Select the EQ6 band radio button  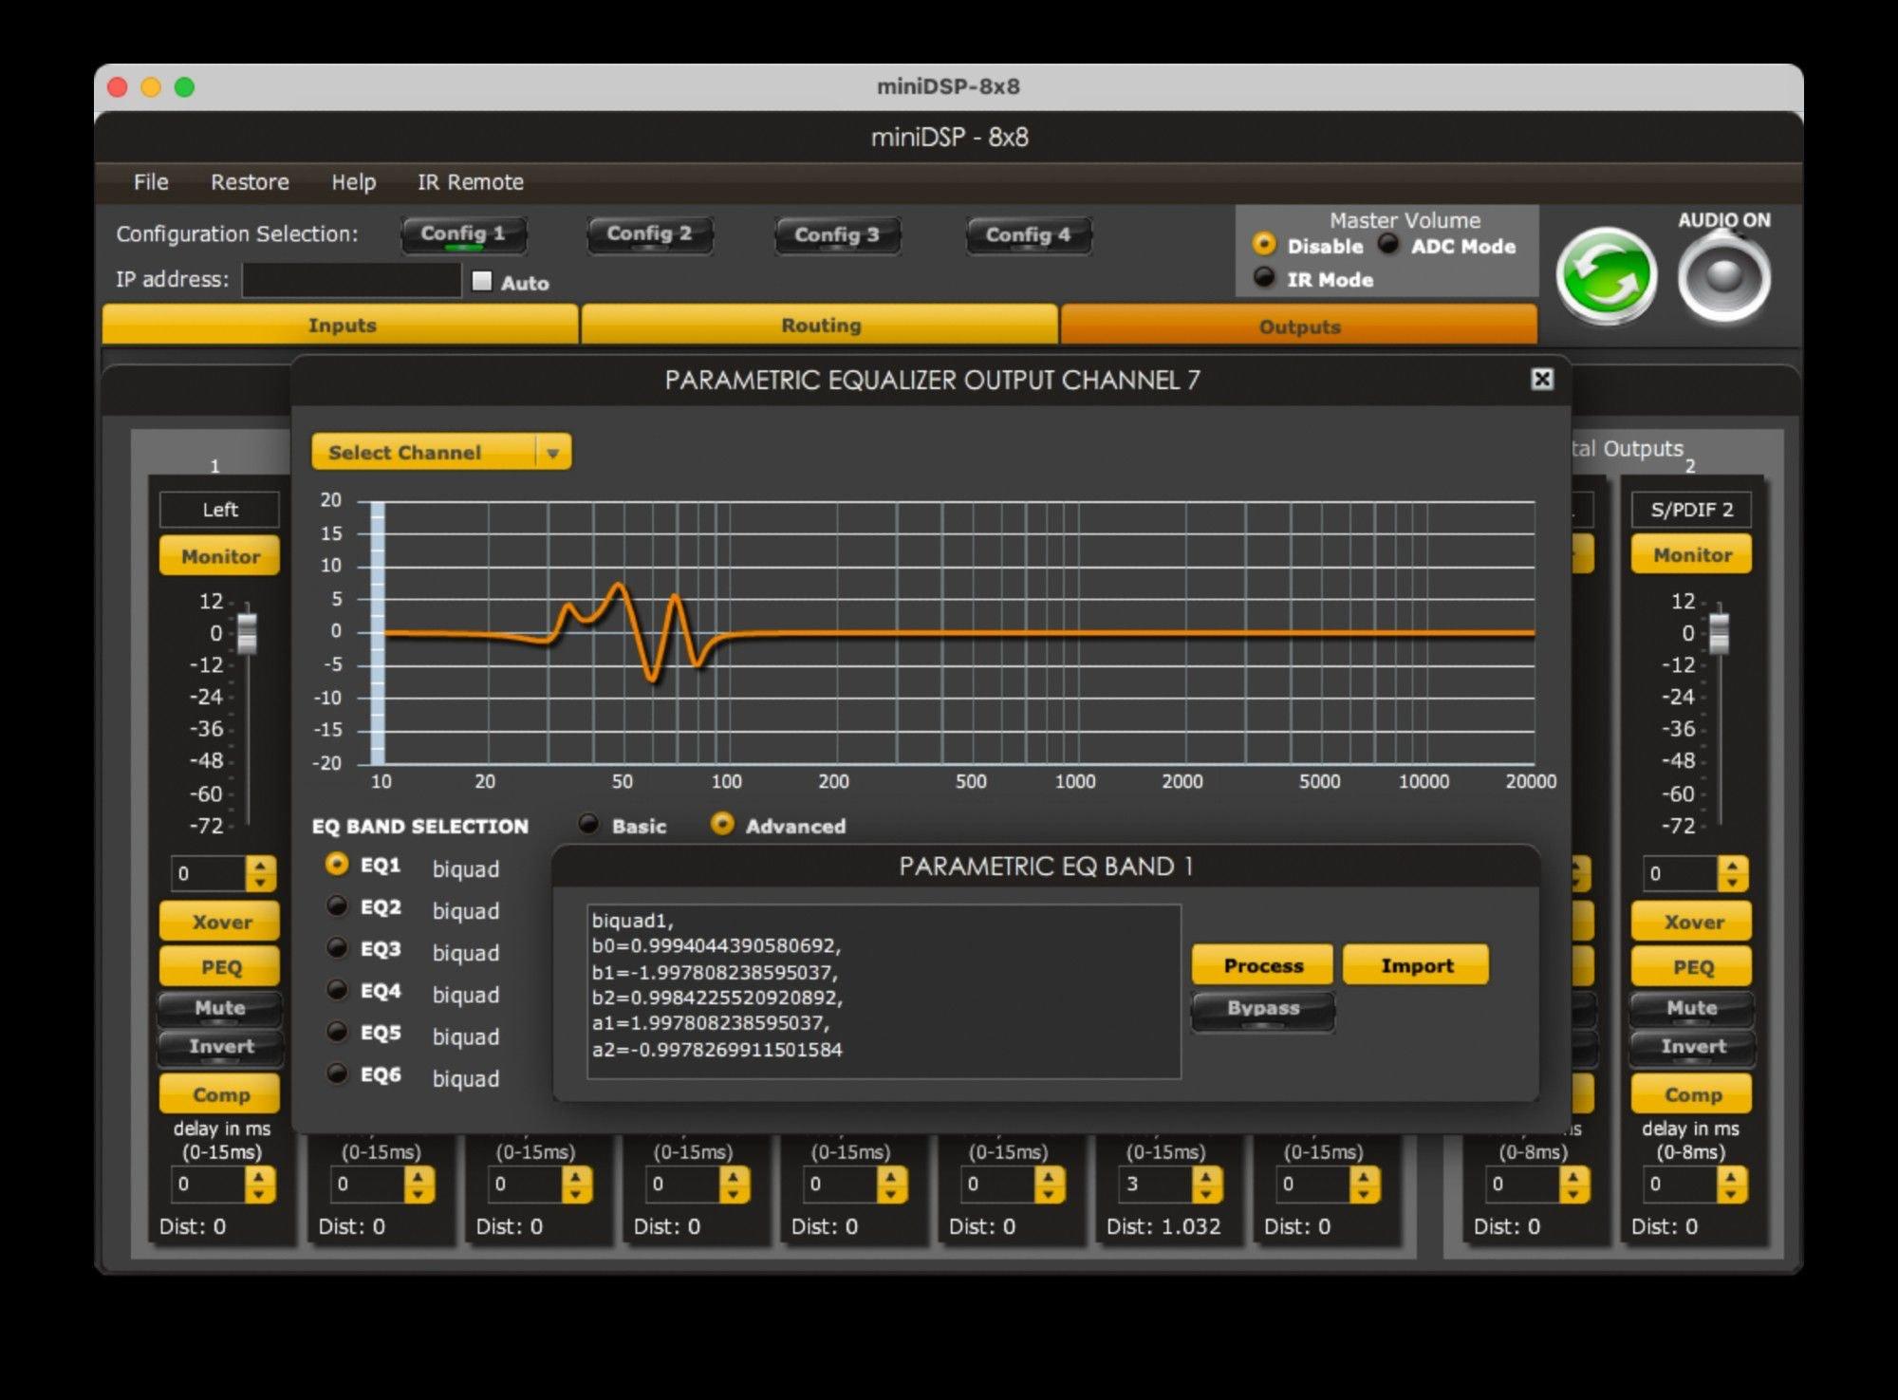[337, 1073]
